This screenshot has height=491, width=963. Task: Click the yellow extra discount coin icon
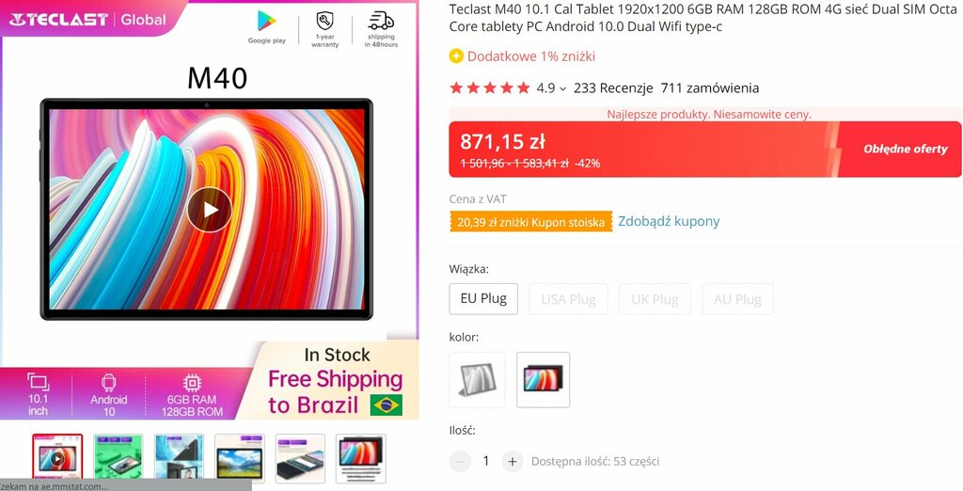tap(456, 56)
